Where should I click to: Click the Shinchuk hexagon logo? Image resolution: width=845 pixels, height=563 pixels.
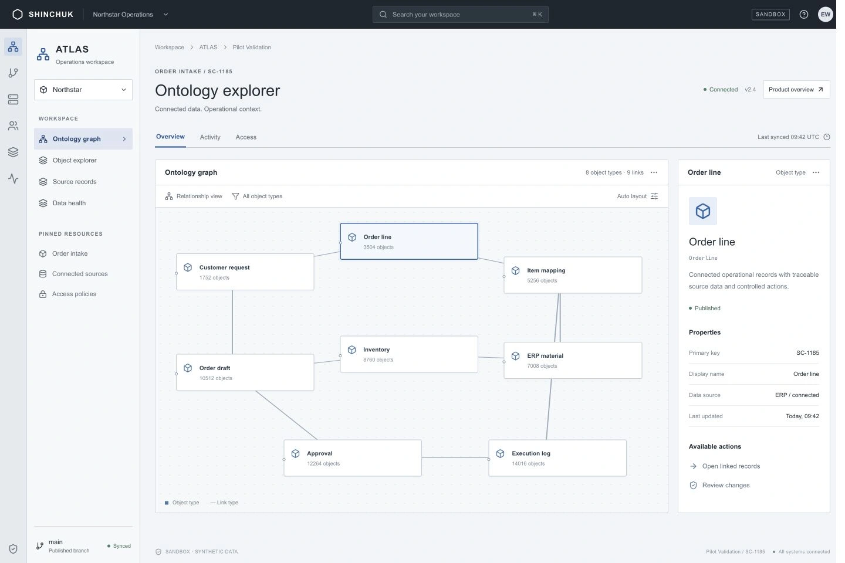tap(18, 14)
